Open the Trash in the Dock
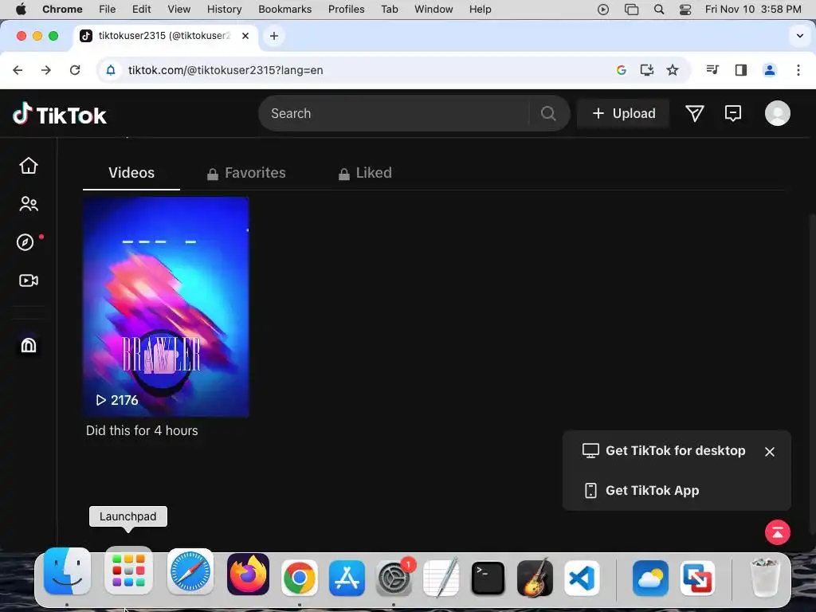Viewport: 816px width, 612px height. (x=765, y=577)
